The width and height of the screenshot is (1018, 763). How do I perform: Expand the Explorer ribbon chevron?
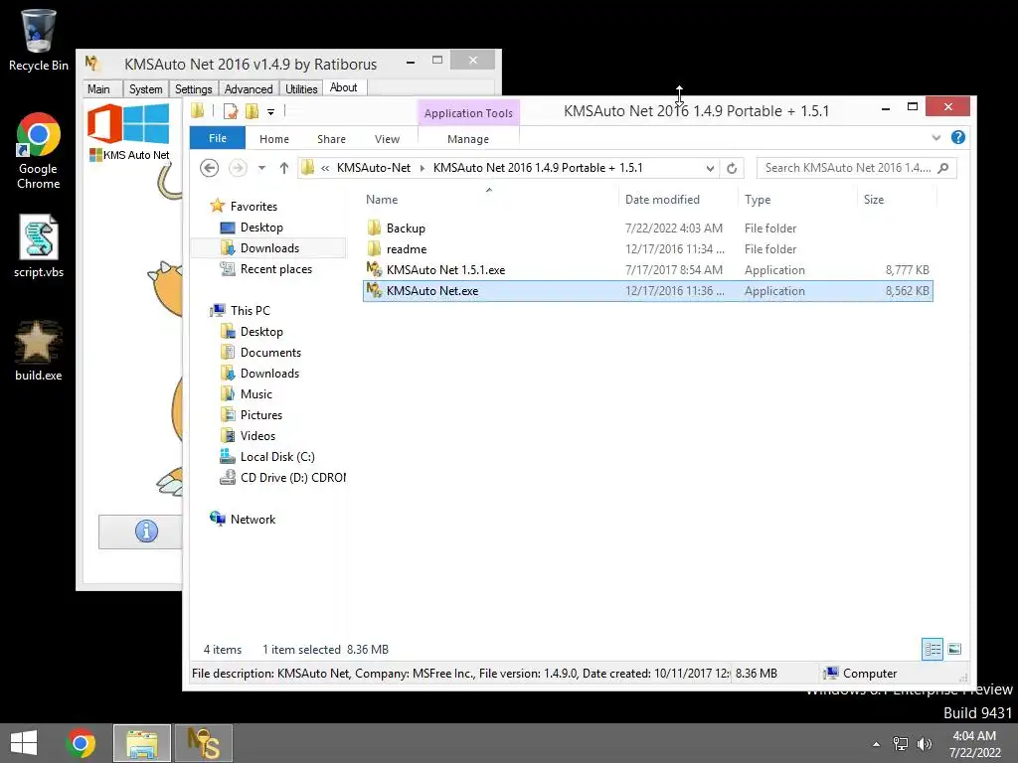(936, 137)
